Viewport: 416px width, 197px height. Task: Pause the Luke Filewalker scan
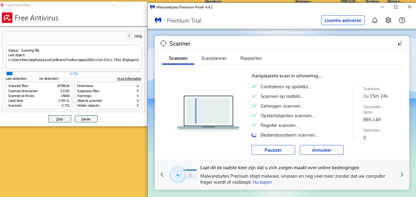86,119
